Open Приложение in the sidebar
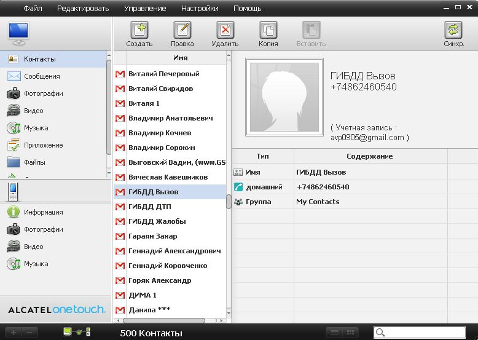 click(x=53, y=145)
